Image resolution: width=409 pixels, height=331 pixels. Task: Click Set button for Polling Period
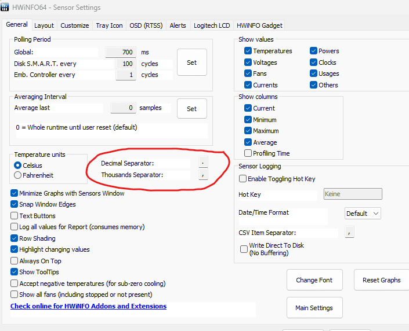pyautogui.click(x=192, y=62)
